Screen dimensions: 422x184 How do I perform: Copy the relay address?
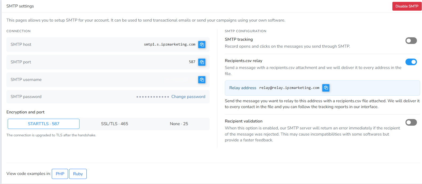tap(326, 88)
